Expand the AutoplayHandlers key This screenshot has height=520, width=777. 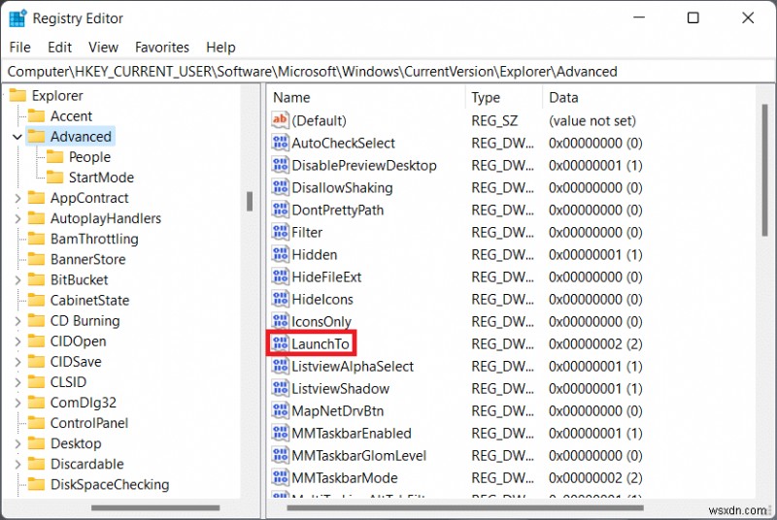click(x=17, y=218)
